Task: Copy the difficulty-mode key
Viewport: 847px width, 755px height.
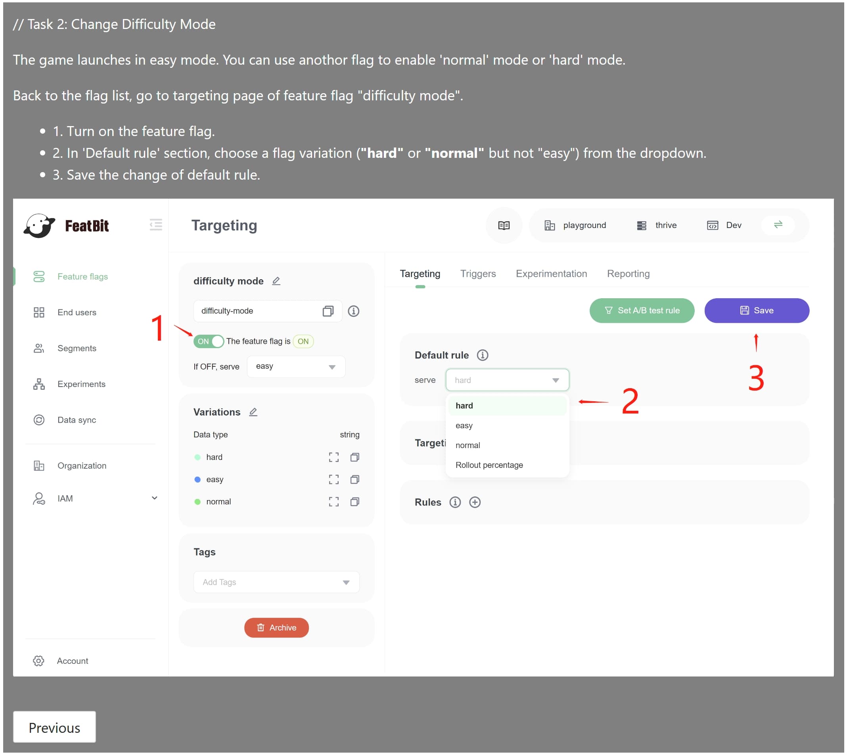Action: 328,311
